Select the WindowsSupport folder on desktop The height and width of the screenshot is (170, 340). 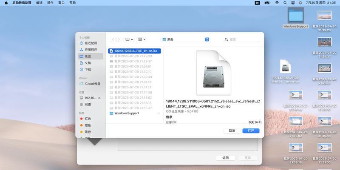coord(296,18)
